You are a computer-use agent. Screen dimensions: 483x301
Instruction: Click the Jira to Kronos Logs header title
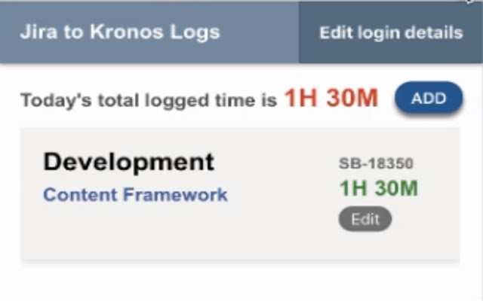(x=120, y=32)
